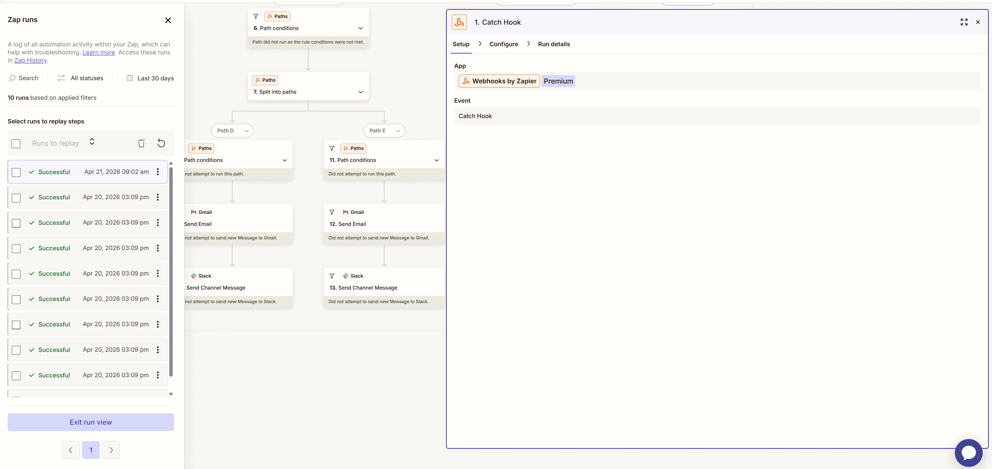Click the filter icon on step 13 Slack

pos(332,276)
